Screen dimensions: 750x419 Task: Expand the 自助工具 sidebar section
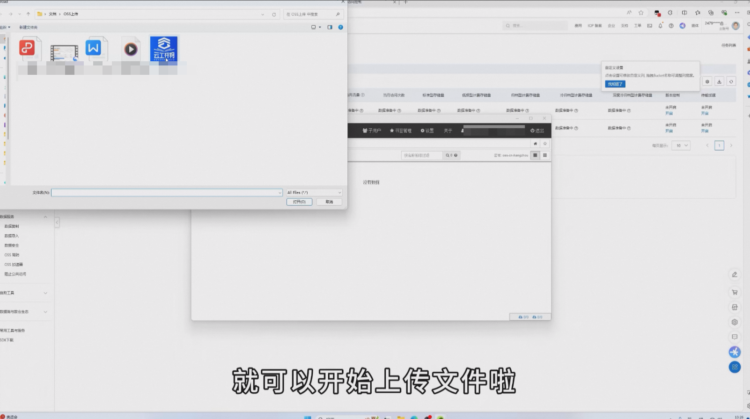tap(45, 293)
